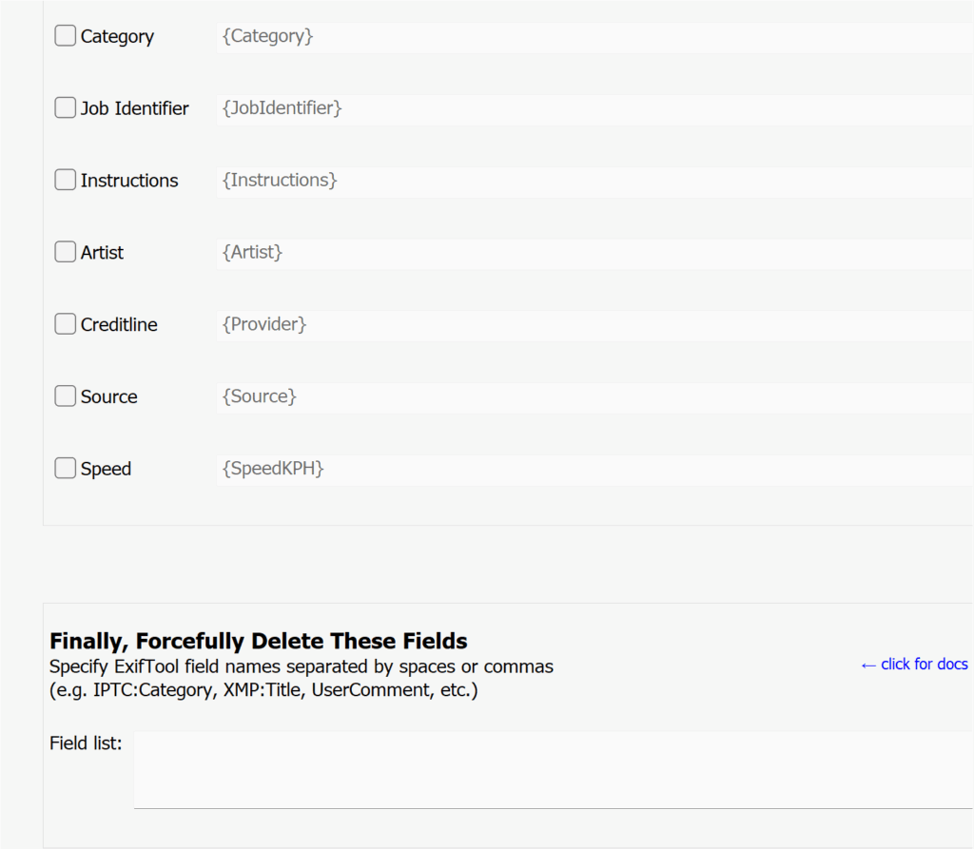Viewport: 974px width, 849px height.
Task: Focus the {Source} text input
Action: tap(594, 397)
